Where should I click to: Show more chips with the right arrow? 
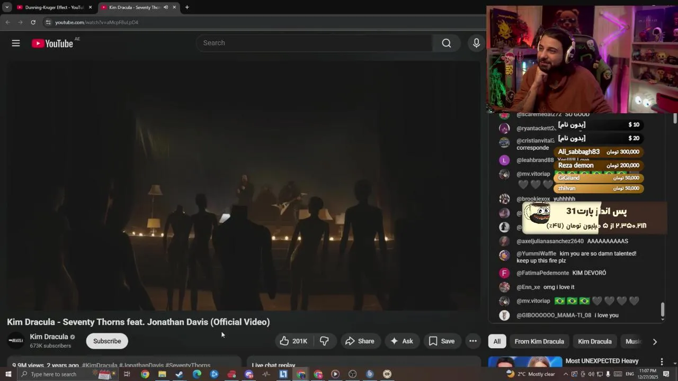[x=655, y=342]
